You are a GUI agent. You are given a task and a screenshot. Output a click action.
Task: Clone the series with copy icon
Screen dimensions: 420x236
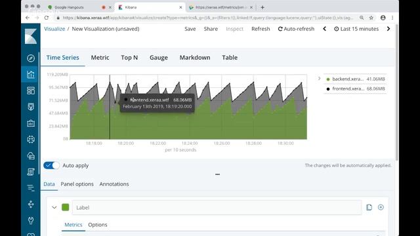click(x=369, y=207)
